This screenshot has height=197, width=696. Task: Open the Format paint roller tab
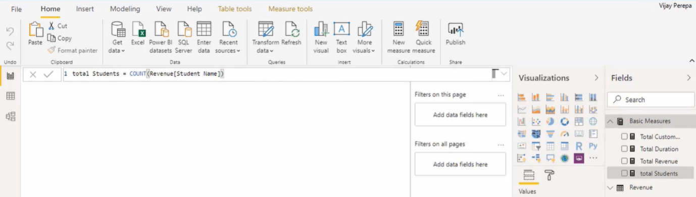pyautogui.click(x=549, y=175)
